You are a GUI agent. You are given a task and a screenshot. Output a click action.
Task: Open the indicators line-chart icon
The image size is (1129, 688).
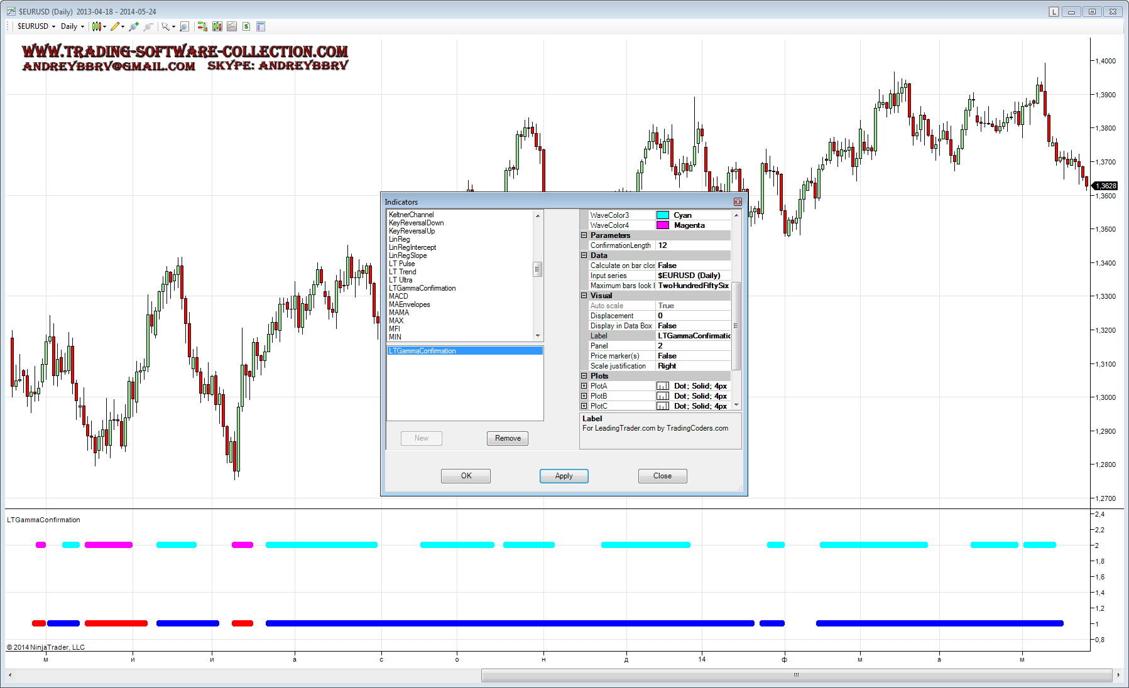point(232,26)
